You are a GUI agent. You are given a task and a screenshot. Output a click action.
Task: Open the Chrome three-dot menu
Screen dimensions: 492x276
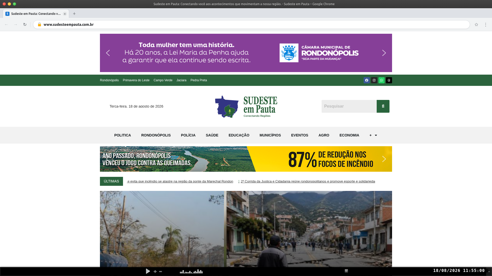486,25
